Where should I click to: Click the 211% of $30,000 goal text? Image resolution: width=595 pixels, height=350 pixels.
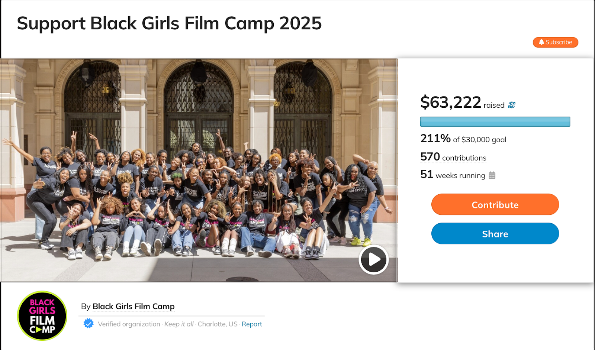pos(463,139)
